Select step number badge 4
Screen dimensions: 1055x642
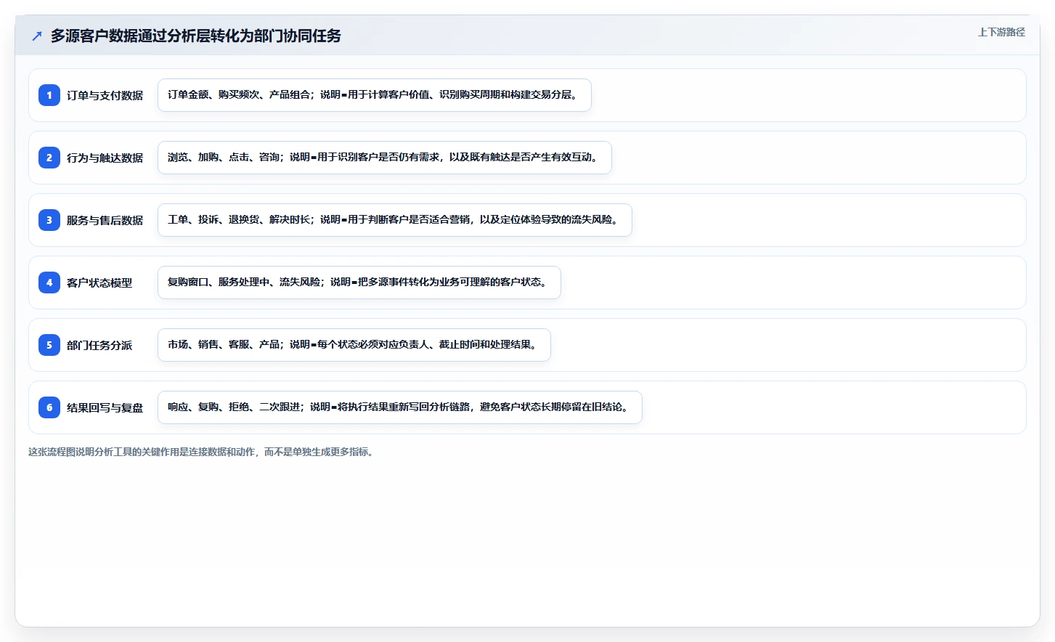(49, 283)
